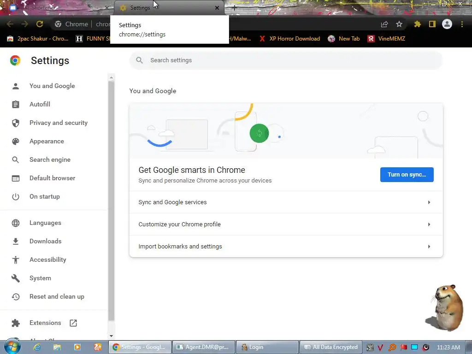Open Chrome's three-dot menu

[x=462, y=24]
